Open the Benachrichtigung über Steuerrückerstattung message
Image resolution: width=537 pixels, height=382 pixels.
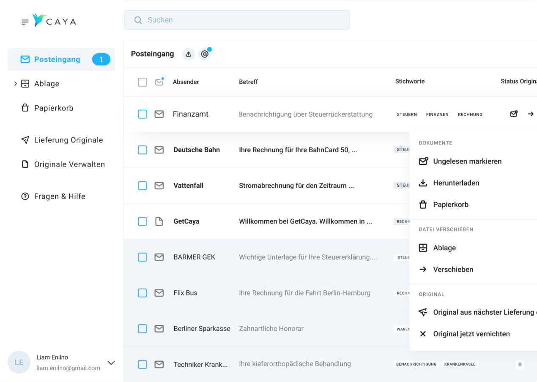(305, 114)
